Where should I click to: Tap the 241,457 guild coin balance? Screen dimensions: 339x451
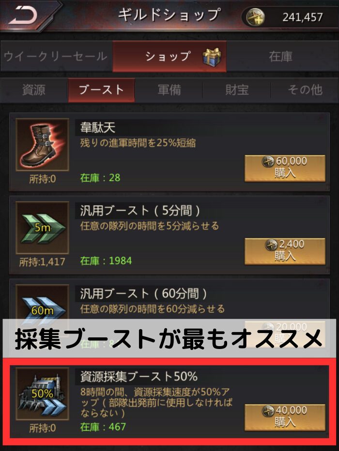[x=302, y=17]
